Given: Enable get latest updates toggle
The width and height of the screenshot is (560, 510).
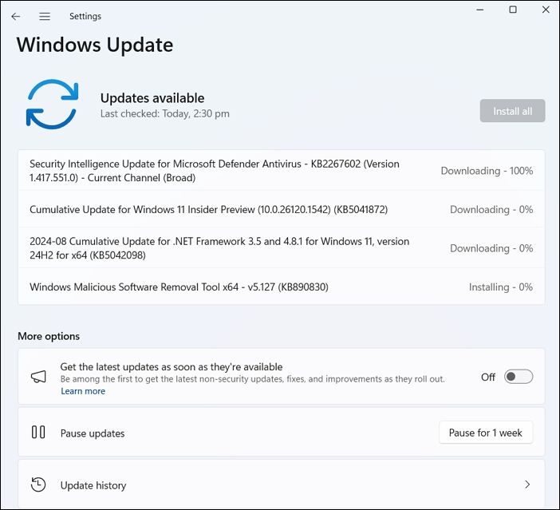Looking at the screenshot, I should 519,377.
